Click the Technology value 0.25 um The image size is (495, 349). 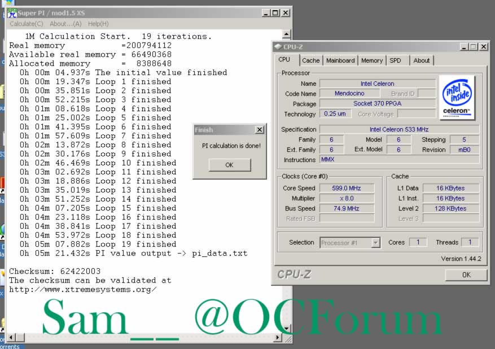pyautogui.click(x=335, y=114)
